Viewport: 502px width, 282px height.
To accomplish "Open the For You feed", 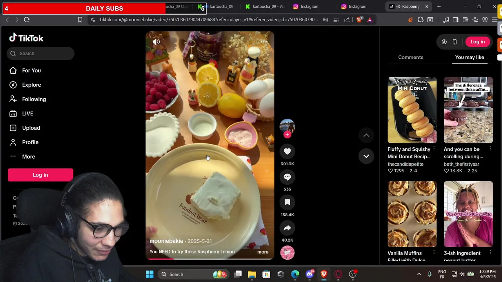I will tap(31, 70).
